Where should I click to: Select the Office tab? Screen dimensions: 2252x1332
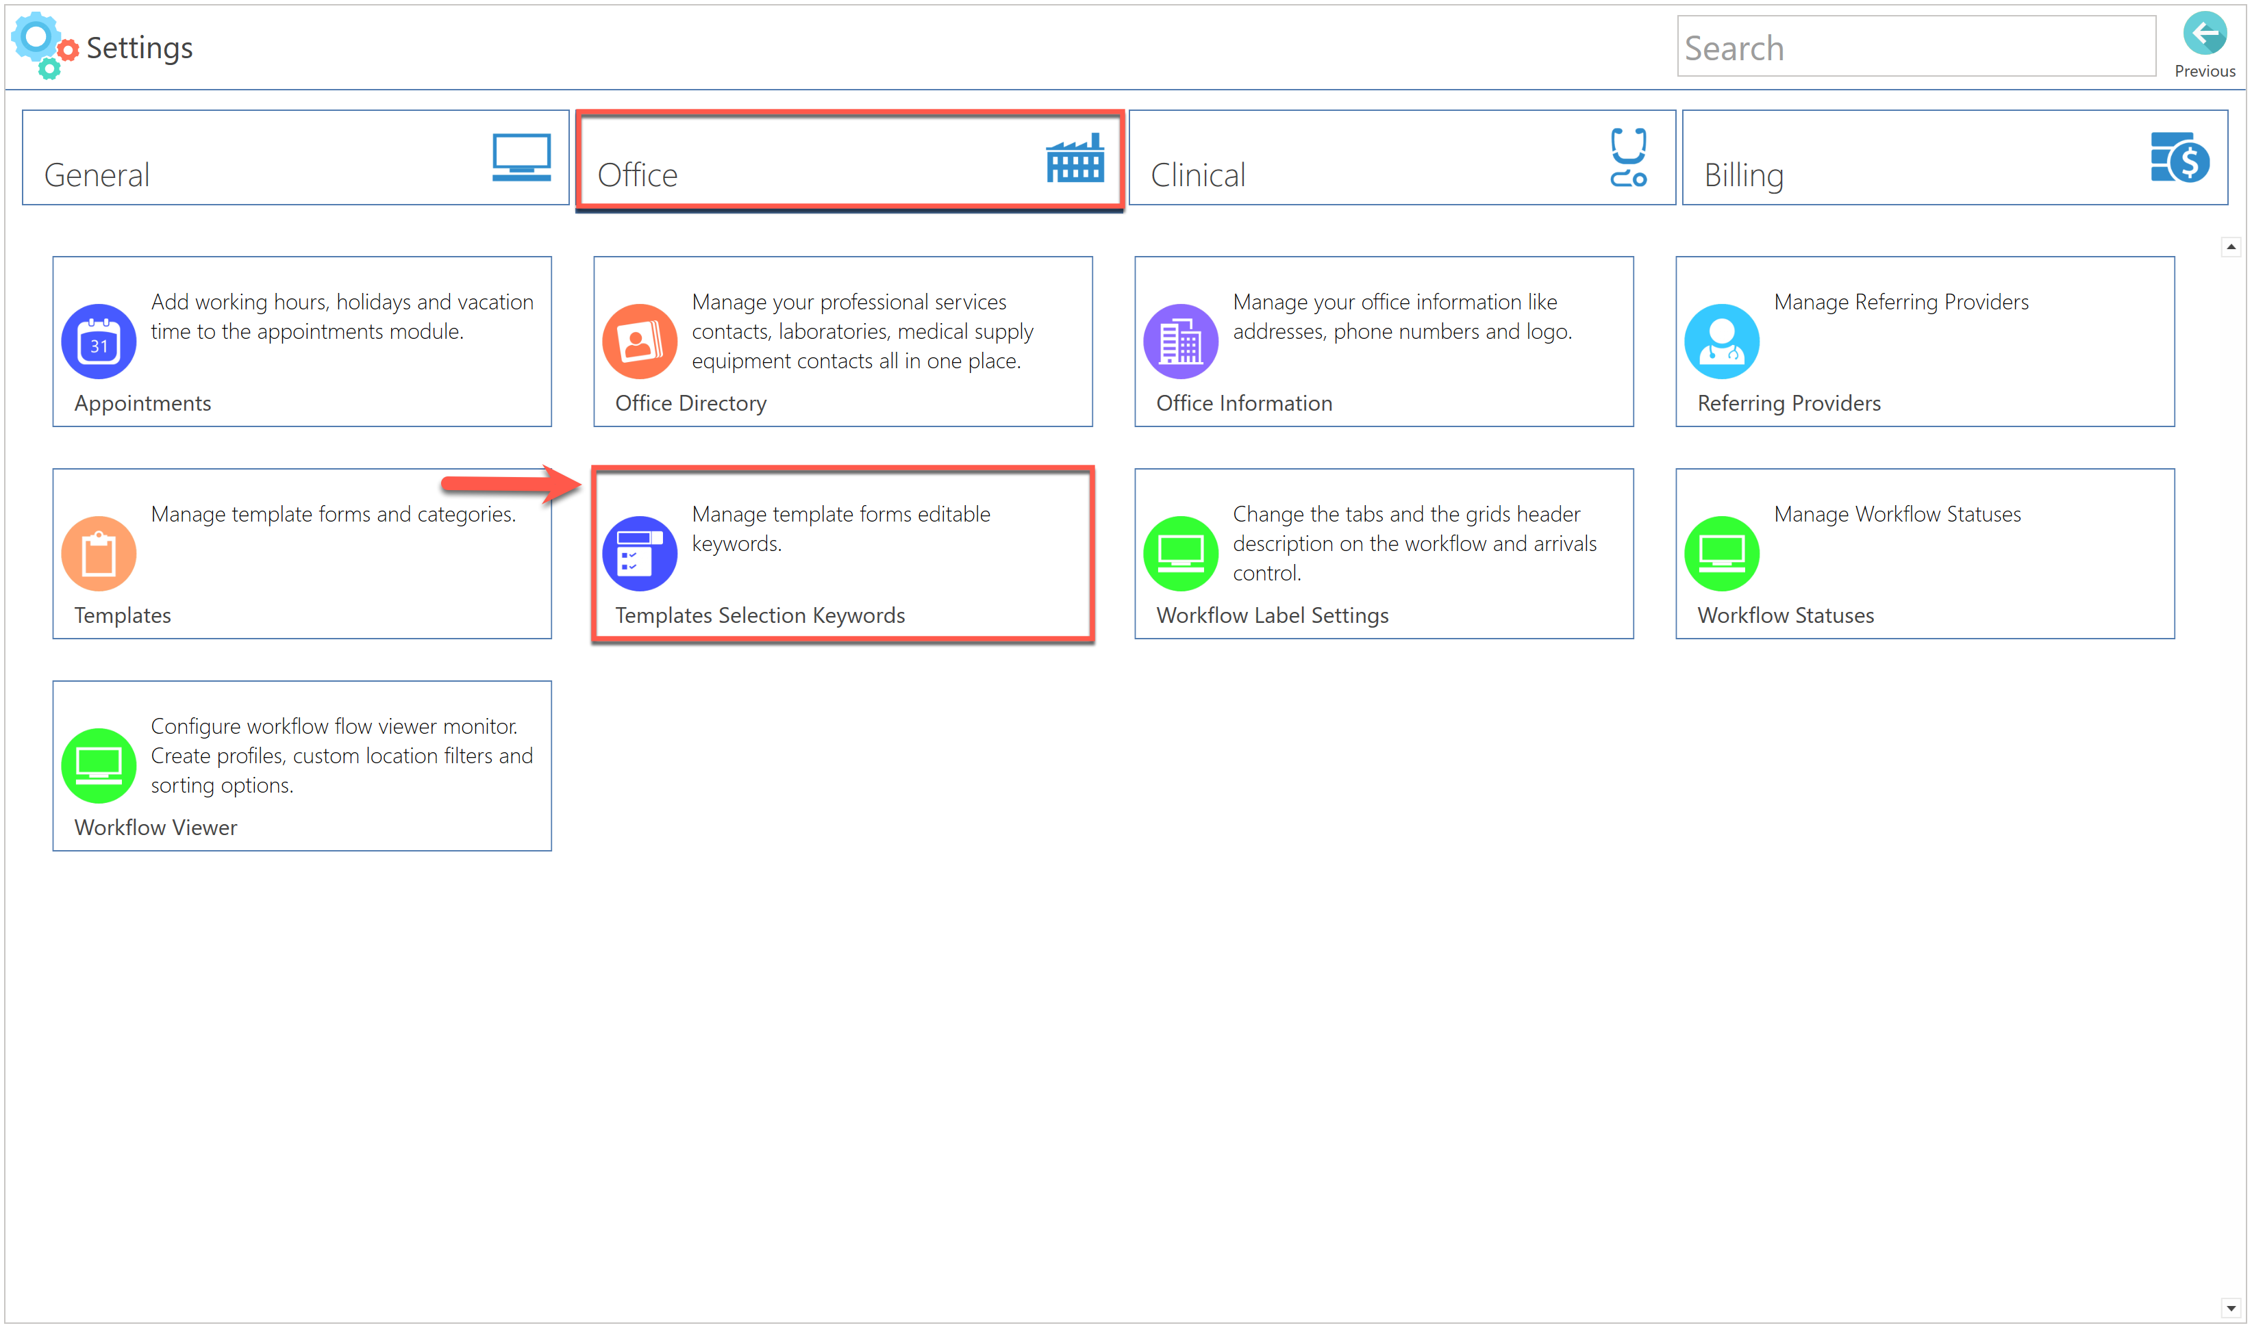point(849,158)
